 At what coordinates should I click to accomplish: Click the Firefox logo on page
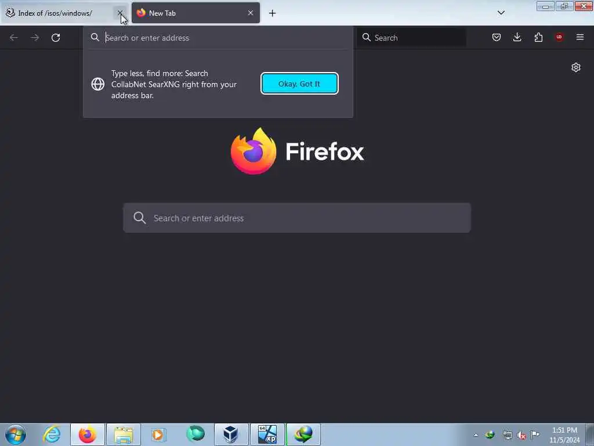coord(253,152)
